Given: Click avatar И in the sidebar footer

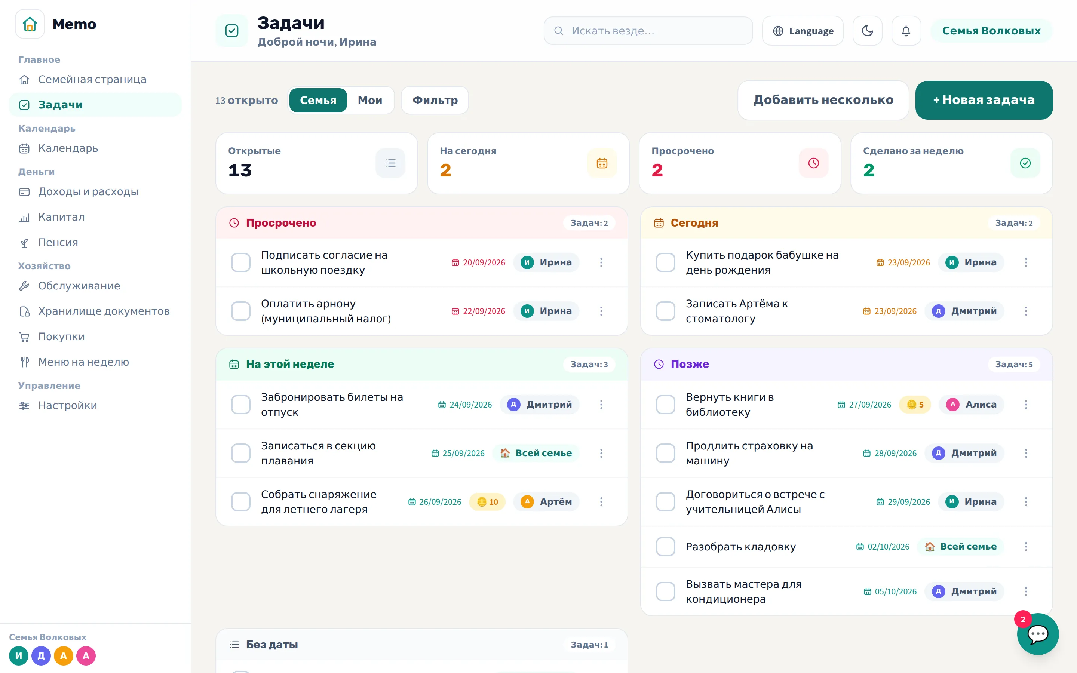Looking at the screenshot, I should (19, 656).
